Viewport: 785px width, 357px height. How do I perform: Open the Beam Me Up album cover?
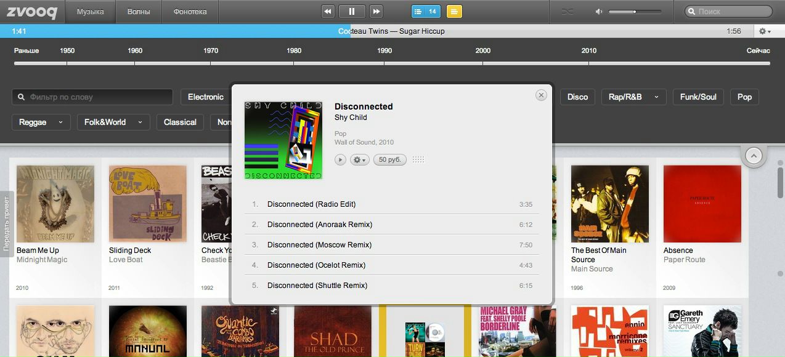coord(55,204)
